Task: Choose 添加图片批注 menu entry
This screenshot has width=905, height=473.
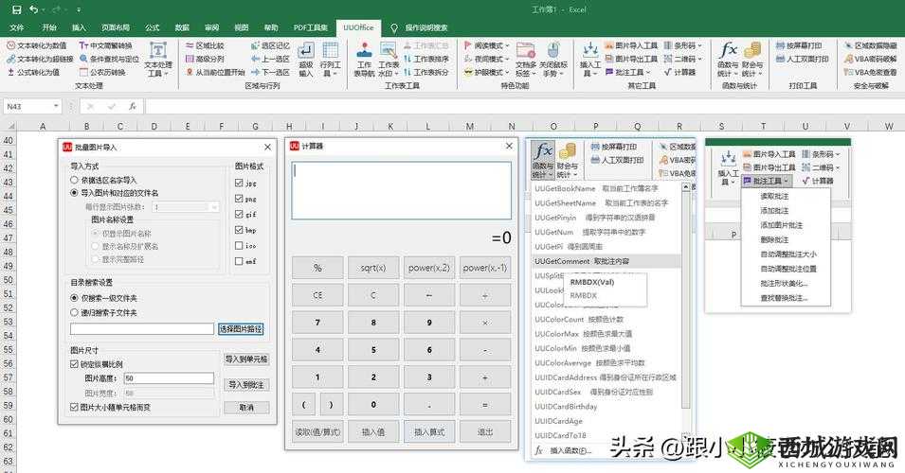Action: pyautogui.click(x=782, y=225)
